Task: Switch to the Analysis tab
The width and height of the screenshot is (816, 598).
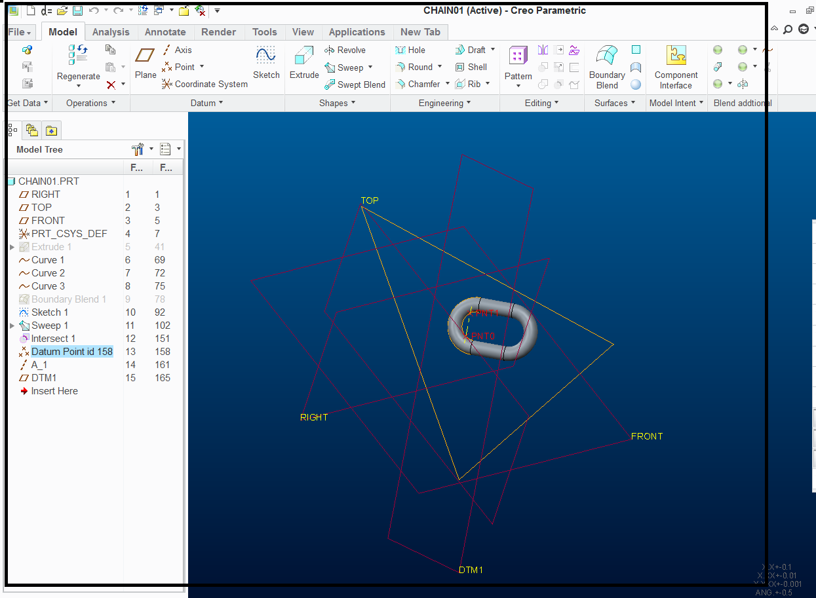Action: tap(111, 32)
